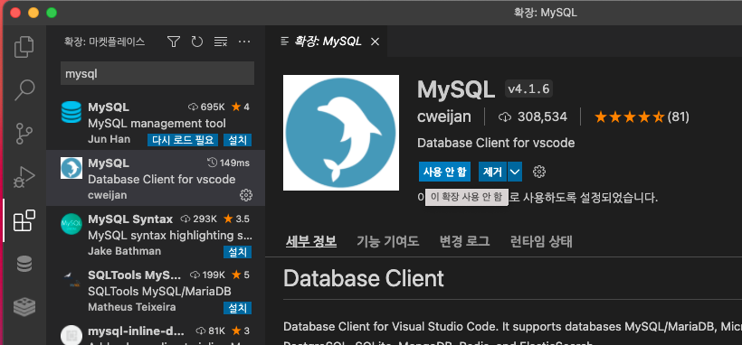742x345 pixels.
Task: Click the MySQL dolphin logo image
Action: pyautogui.click(x=341, y=133)
